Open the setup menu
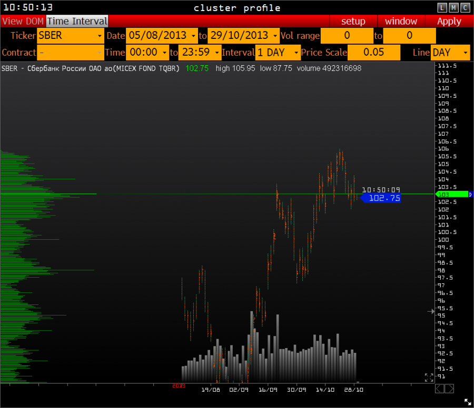Image resolution: width=474 pixels, height=408 pixels. (x=353, y=22)
